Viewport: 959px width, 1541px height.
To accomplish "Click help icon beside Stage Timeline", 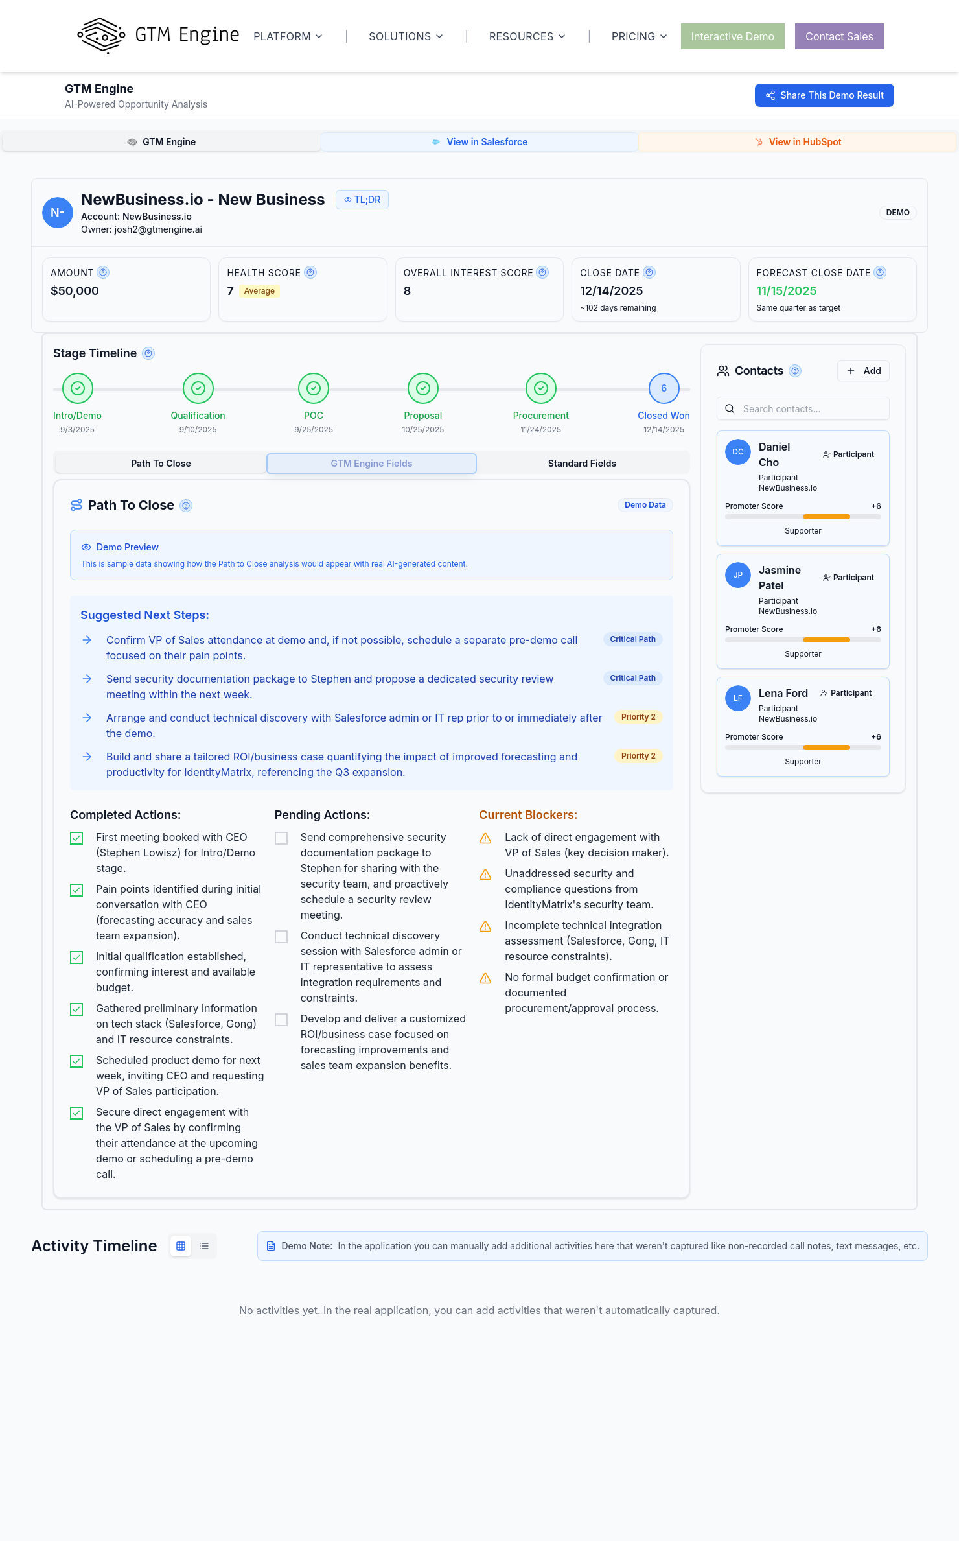I will click(148, 353).
